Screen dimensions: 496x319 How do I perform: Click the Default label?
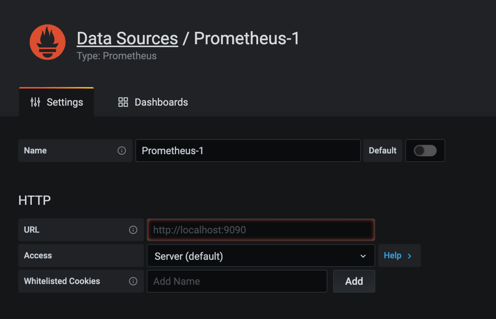tap(382, 150)
